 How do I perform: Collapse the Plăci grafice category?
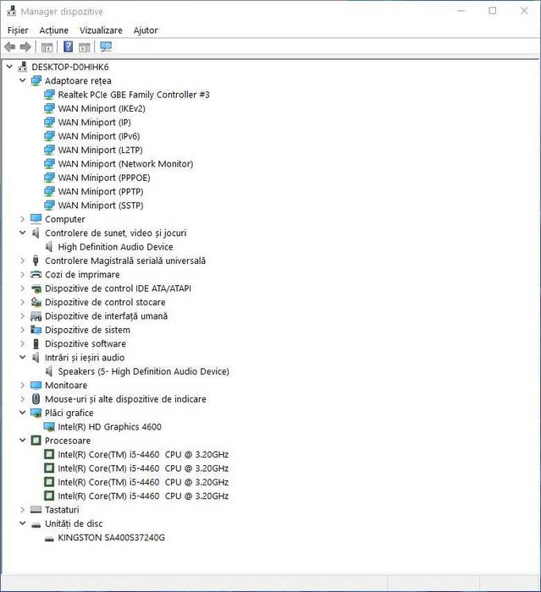click(23, 413)
